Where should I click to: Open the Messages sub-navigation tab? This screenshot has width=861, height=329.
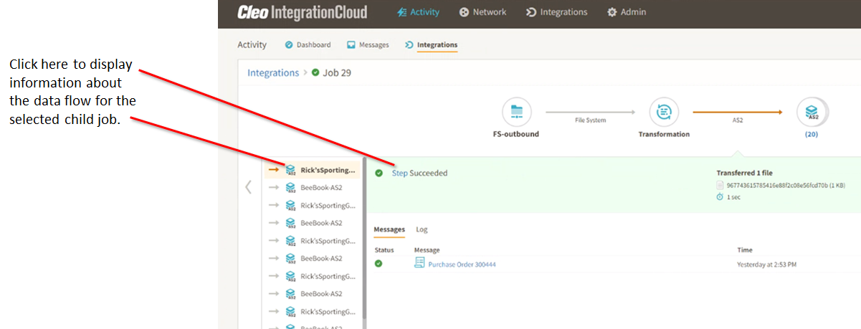coord(368,44)
